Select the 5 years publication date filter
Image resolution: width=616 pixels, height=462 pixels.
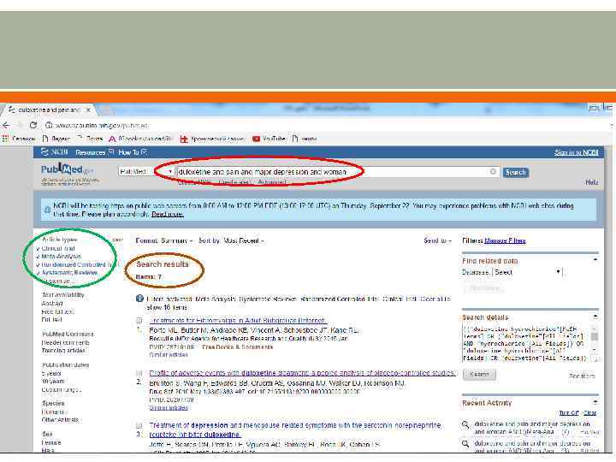tap(51, 373)
